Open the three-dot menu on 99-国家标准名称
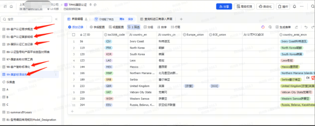315x126 pixels. tap(56, 74)
